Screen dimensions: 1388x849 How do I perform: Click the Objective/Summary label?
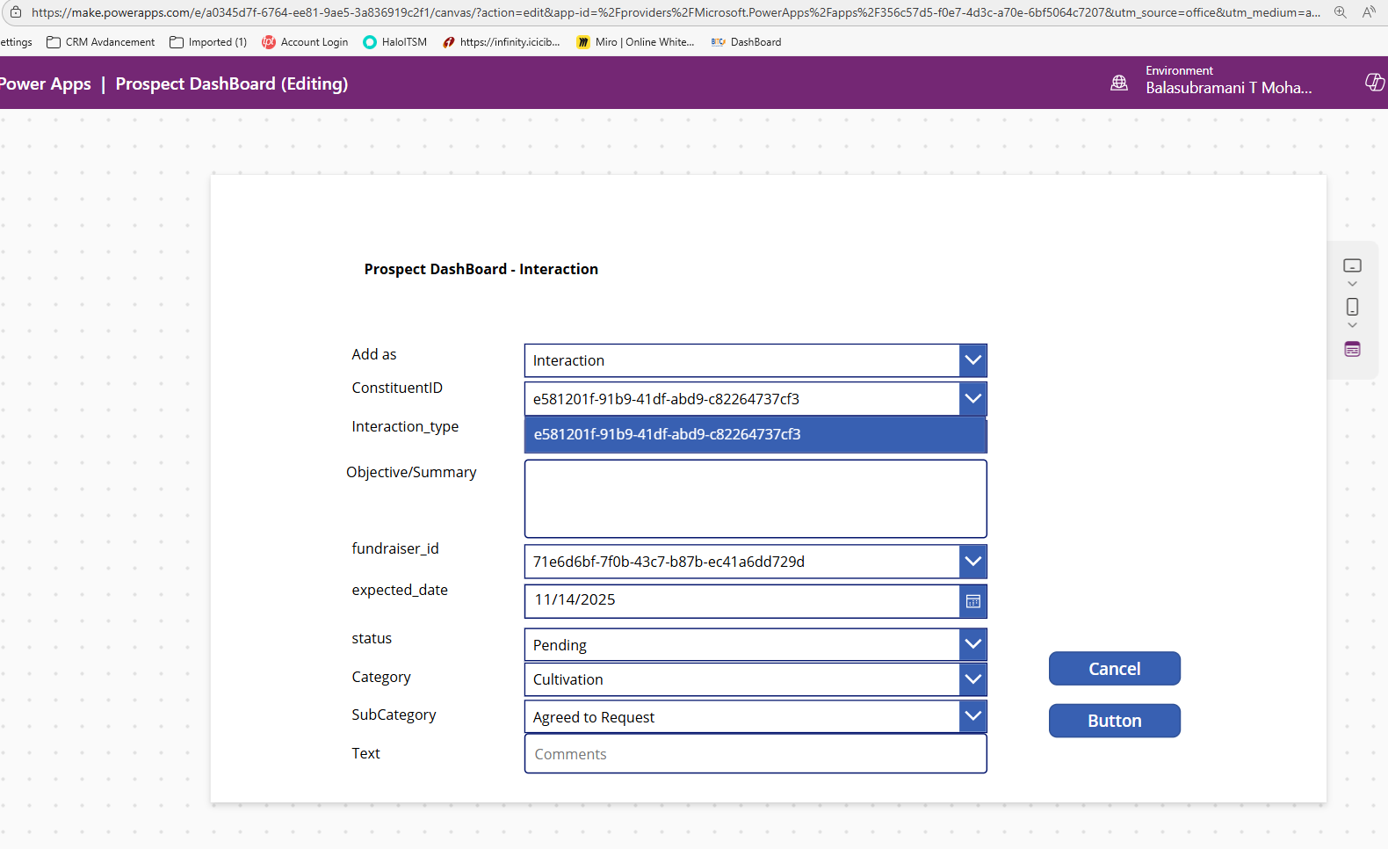(x=411, y=472)
